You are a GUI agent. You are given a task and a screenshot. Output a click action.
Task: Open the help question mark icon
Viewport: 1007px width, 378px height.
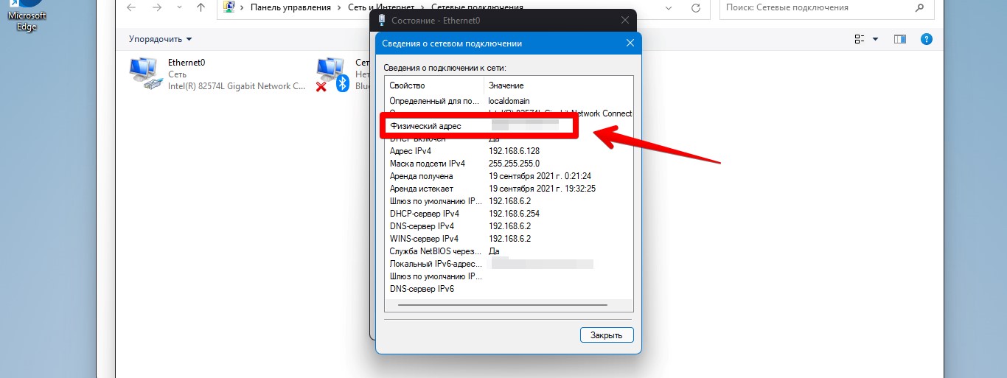[927, 39]
